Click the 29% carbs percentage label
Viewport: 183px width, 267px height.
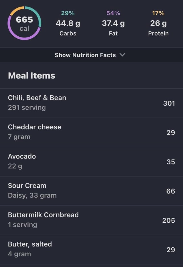68,13
